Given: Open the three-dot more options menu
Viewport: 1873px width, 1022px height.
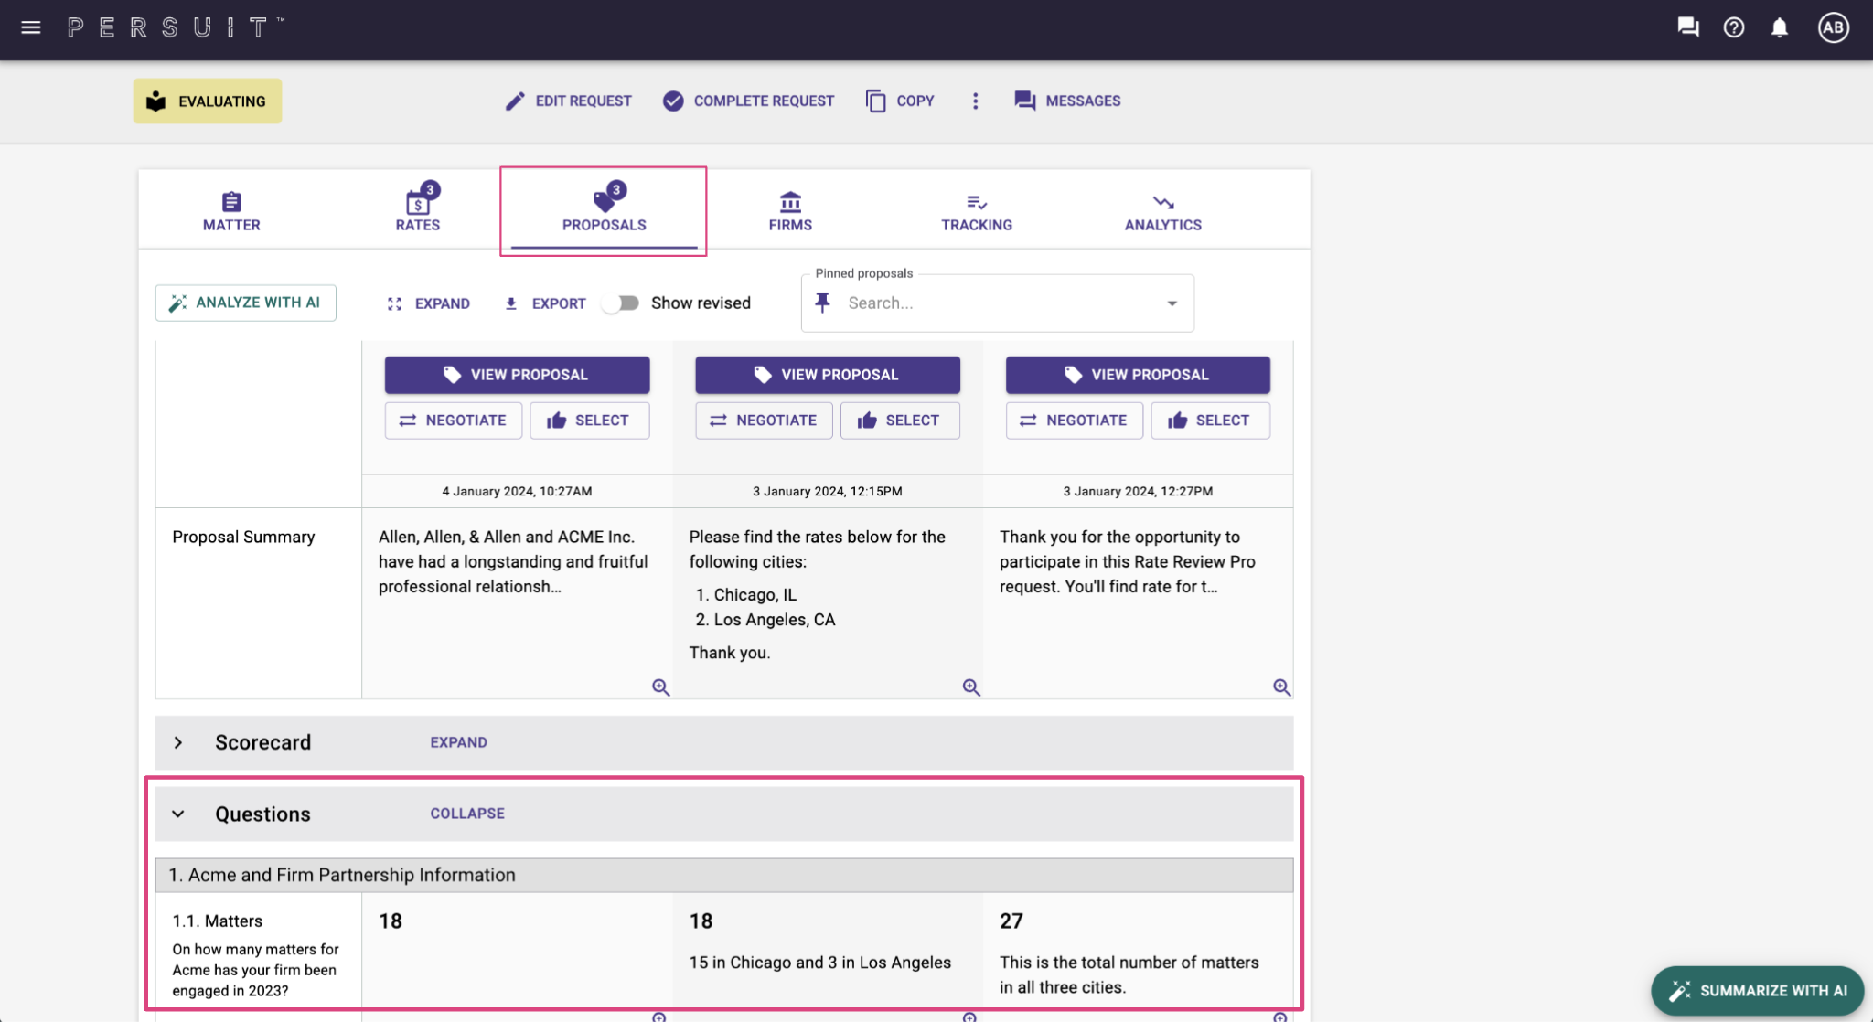Looking at the screenshot, I should 975,101.
